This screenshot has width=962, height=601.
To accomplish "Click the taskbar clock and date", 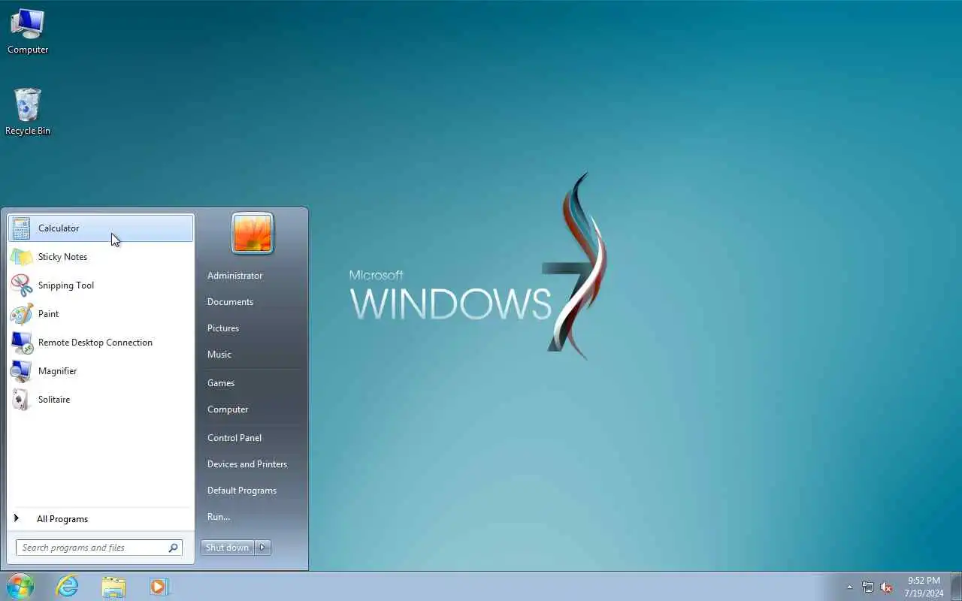I will click(924, 587).
